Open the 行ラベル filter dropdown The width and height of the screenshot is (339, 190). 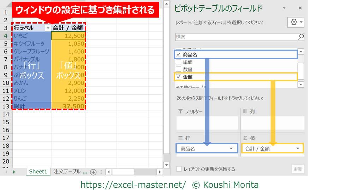[48, 28]
